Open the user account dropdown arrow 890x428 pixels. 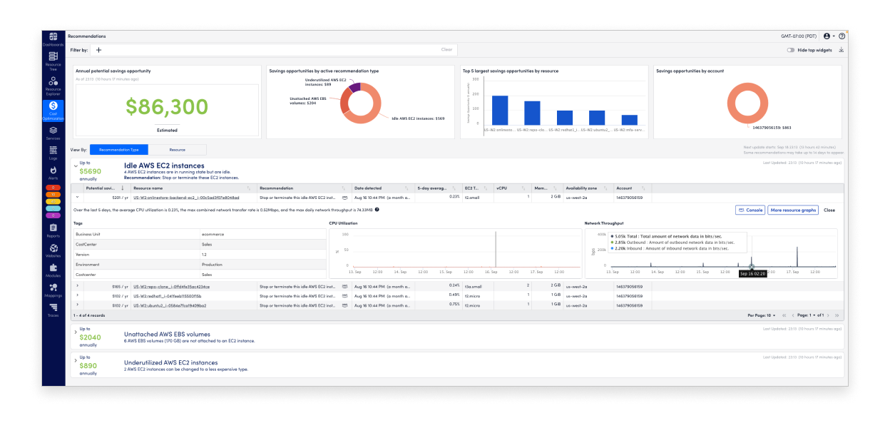click(833, 36)
